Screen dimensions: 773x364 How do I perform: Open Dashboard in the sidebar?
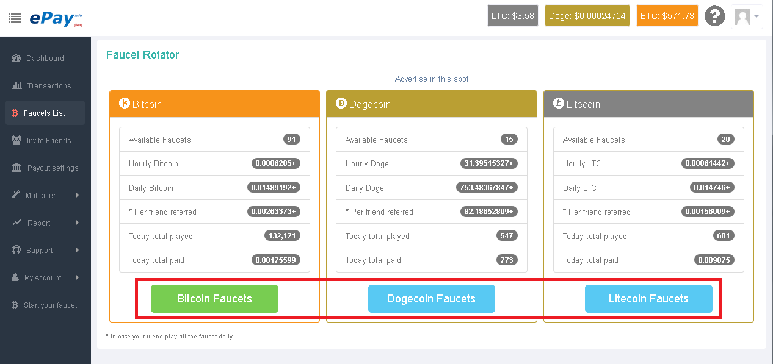(45, 59)
